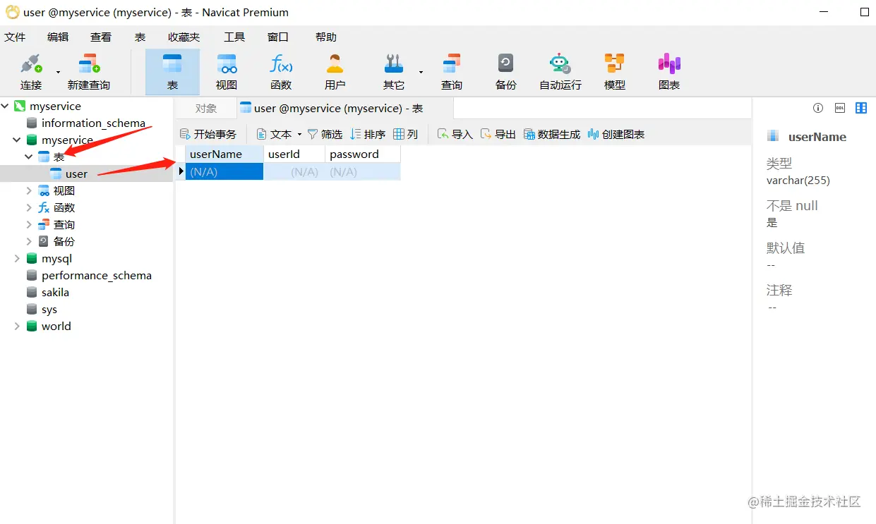
Task: Click the info icon in right panel
Action: tap(817, 108)
